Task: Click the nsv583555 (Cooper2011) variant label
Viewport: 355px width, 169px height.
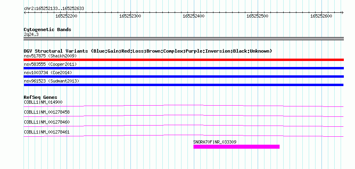Action: (x=50, y=64)
